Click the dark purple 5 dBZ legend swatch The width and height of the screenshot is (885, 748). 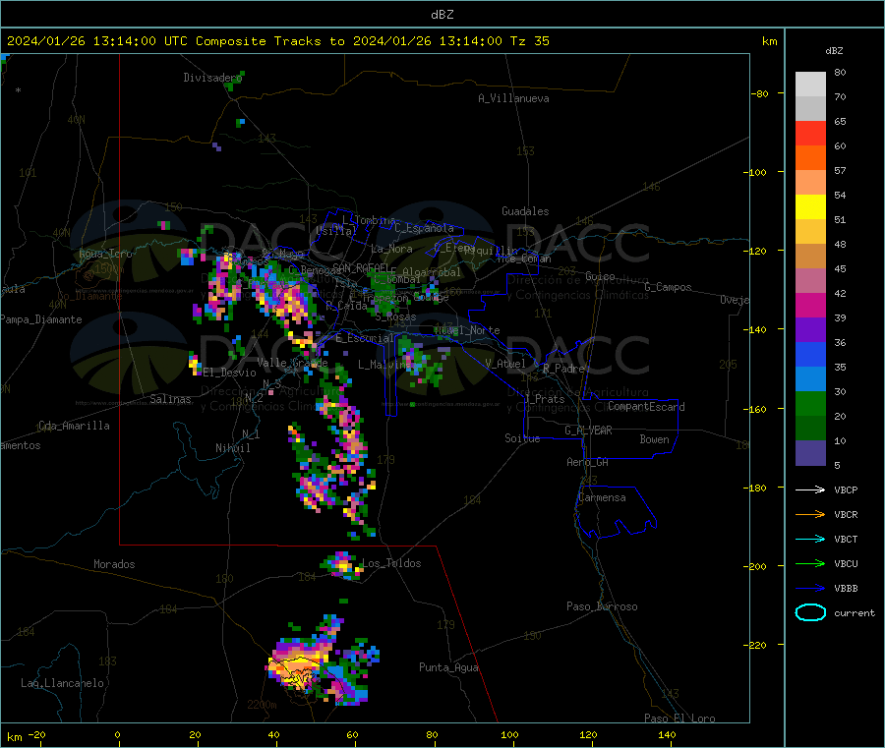pyautogui.click(x=810, y=453)
